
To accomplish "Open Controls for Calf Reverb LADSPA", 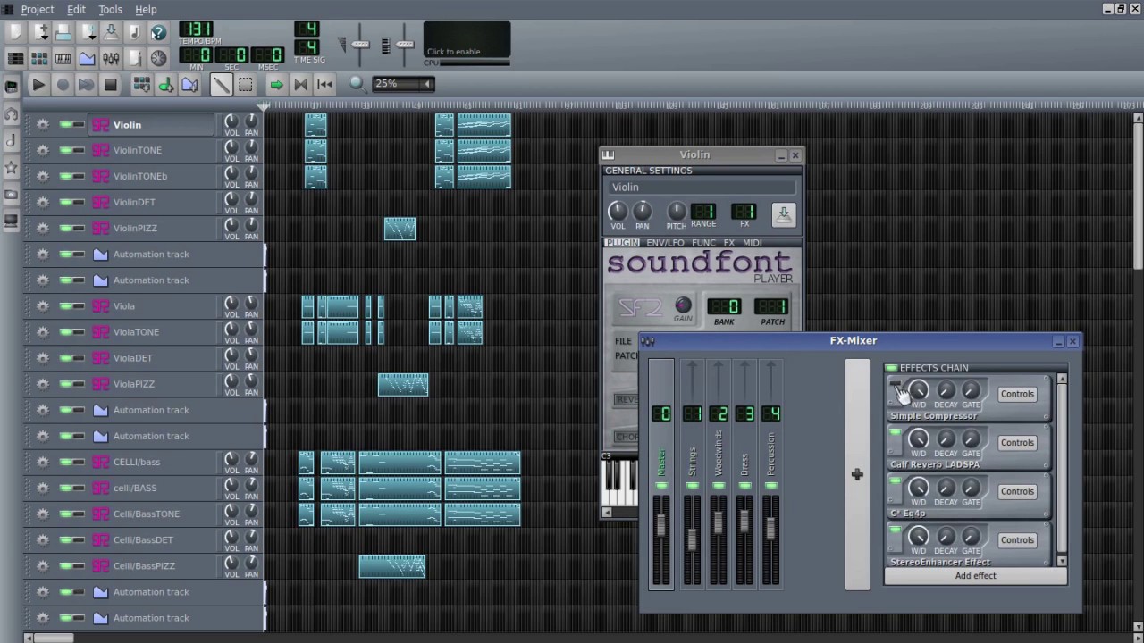I will (x=1017, y=443).
